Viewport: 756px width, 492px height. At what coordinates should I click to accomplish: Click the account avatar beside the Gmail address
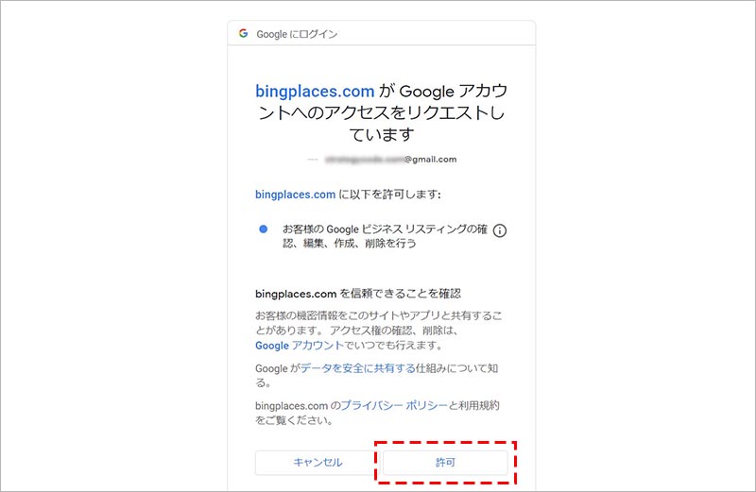pyautogui.click(x=313, y=160)
